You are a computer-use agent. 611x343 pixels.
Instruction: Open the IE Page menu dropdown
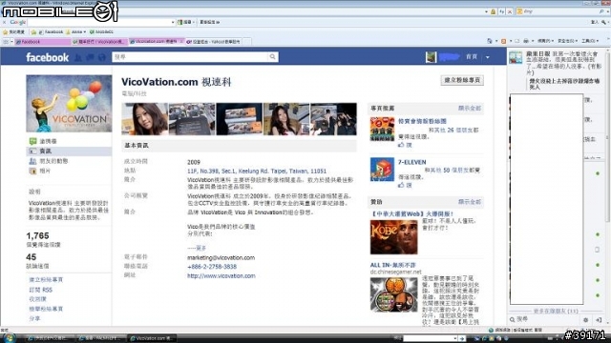[545, 41]
